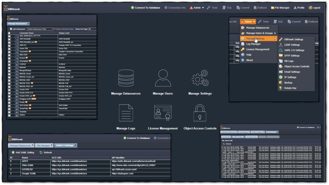Select the checkbox beside Vertica connection
The image size is (329, 185).
pos(9,115)
